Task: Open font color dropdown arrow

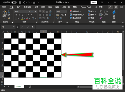Action: tap(29, 18)
